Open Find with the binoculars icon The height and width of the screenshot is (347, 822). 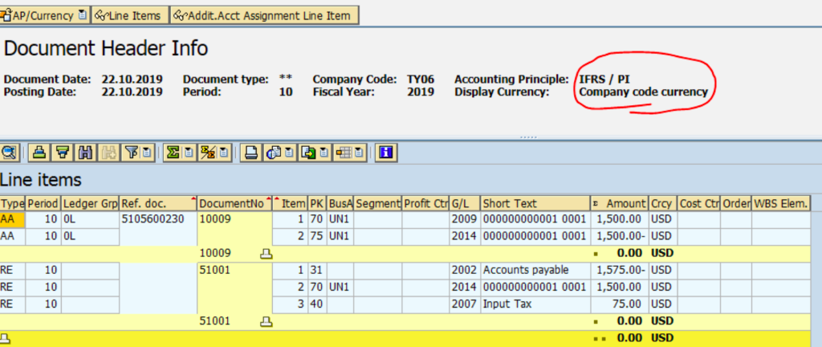tap(85, 152)
